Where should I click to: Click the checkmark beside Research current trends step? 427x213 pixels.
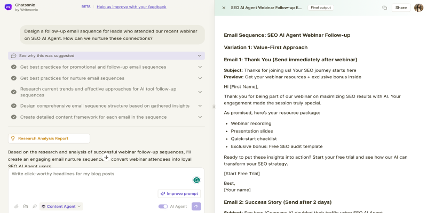coord(14,92)
